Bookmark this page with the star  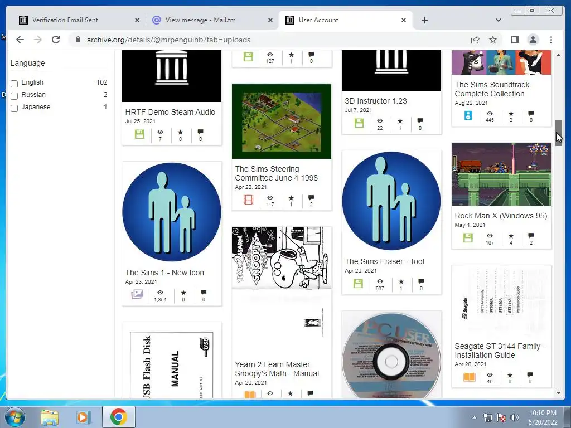pos(493,40)
